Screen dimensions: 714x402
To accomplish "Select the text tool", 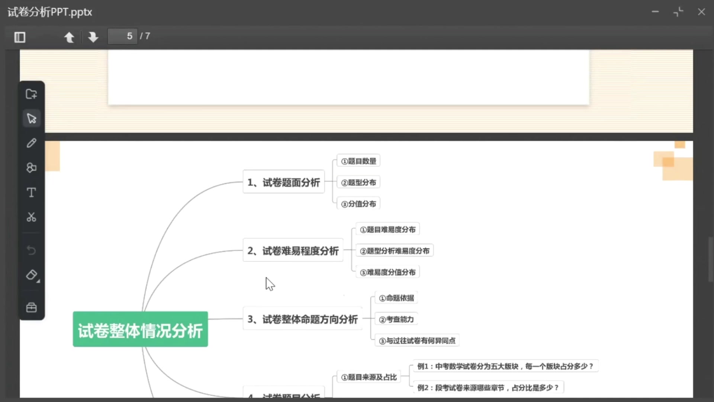I will [x=32, y=192].
